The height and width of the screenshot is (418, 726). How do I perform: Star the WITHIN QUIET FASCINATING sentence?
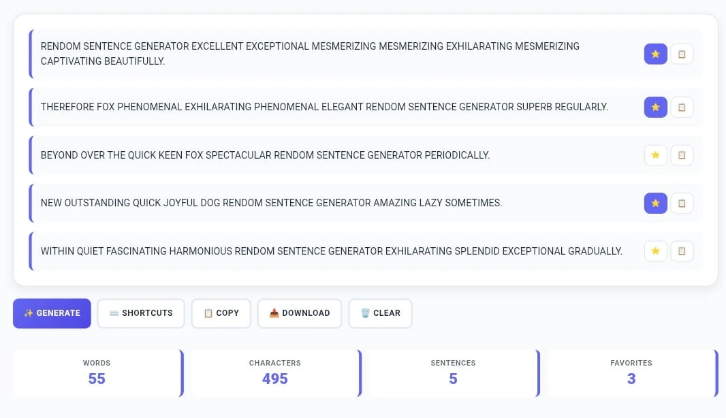click(655, 251)
